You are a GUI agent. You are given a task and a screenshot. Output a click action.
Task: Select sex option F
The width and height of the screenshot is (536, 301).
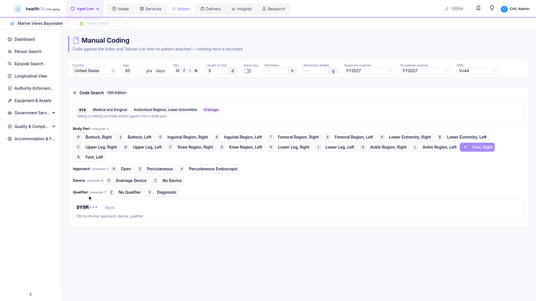(184, 71)
